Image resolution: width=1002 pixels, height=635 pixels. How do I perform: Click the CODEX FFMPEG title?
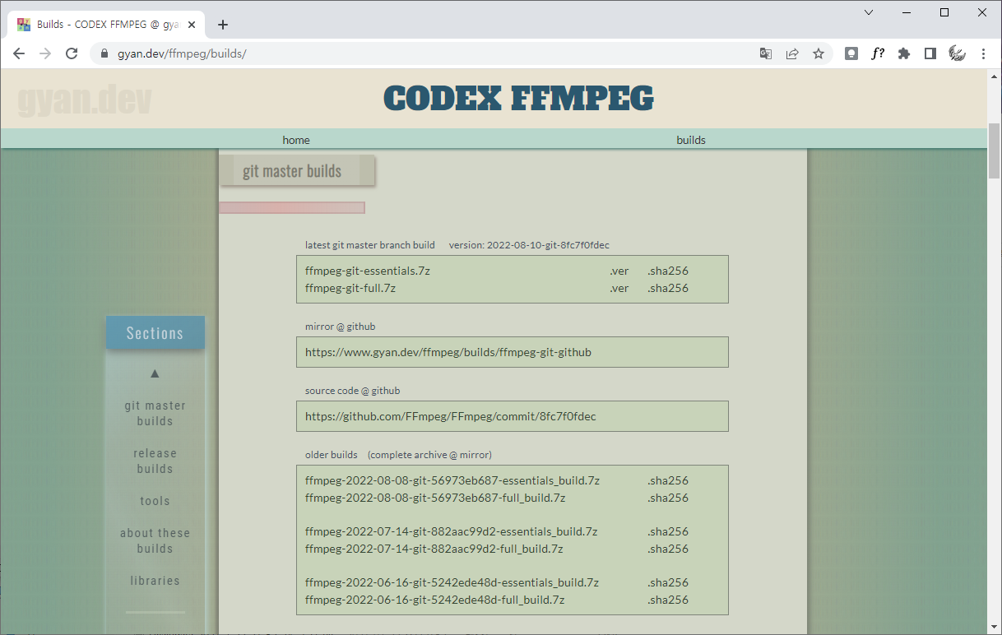[x=518, y=98]
